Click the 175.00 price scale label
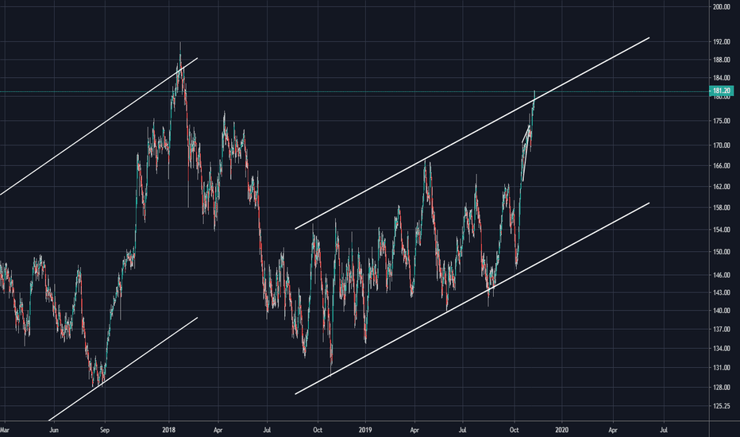 pyautogui.click(x=722, y=121)
